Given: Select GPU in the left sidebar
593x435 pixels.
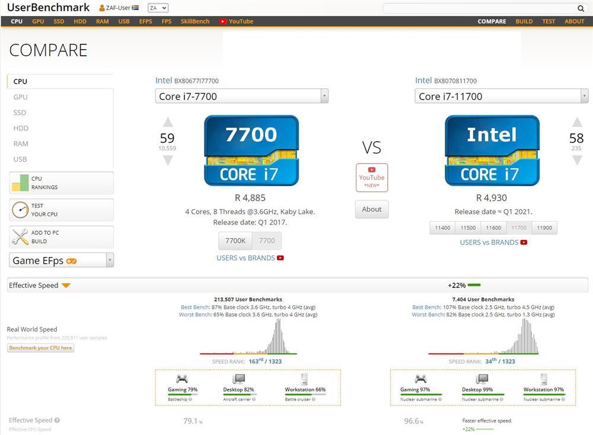Looking at the screenshot, I should pyautogui.click(x=20, y=97).
